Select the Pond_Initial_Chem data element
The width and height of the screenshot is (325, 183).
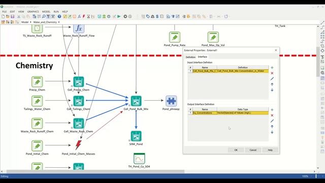click(37, 146)
